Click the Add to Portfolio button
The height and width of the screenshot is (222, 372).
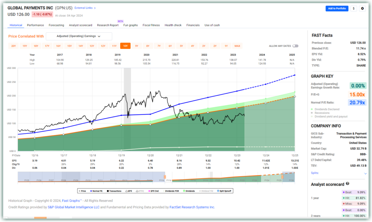click(x=337, y=8)
